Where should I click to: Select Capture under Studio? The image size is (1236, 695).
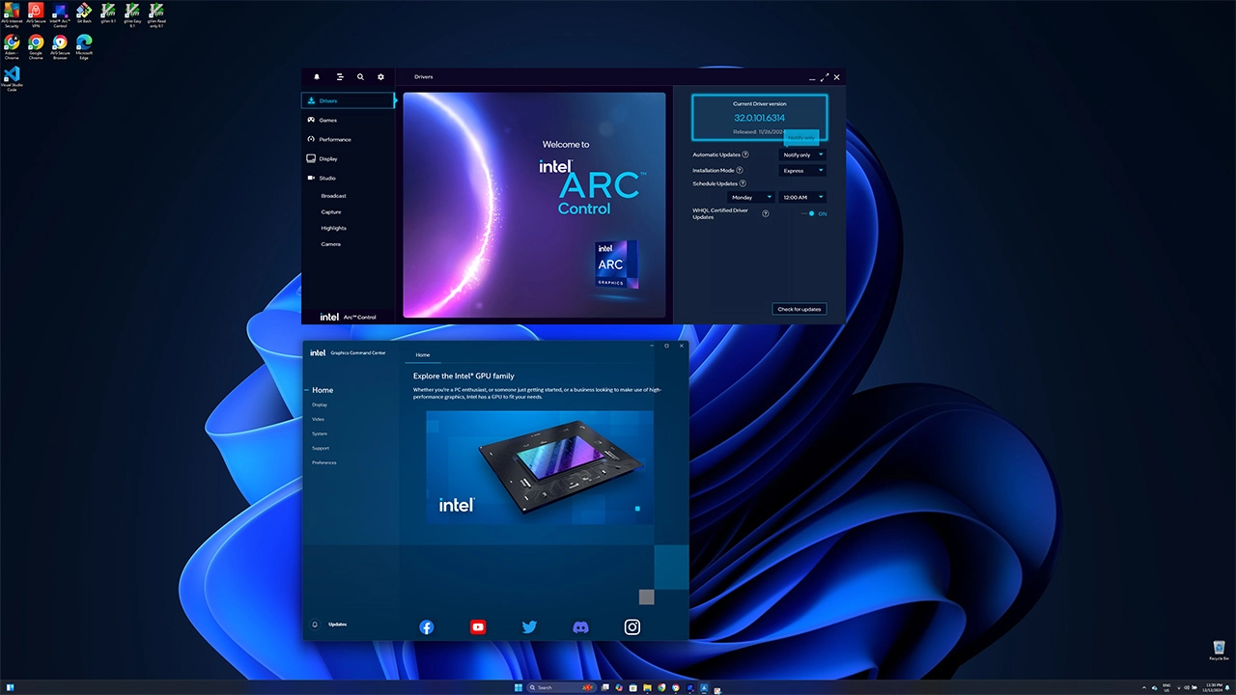pyautogui.click(x=331, y=212)
